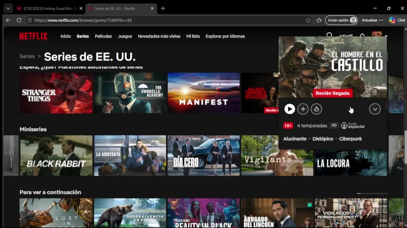Select Series in navigation bar
The height and width of the screenshot is (228, 407).
83,36
